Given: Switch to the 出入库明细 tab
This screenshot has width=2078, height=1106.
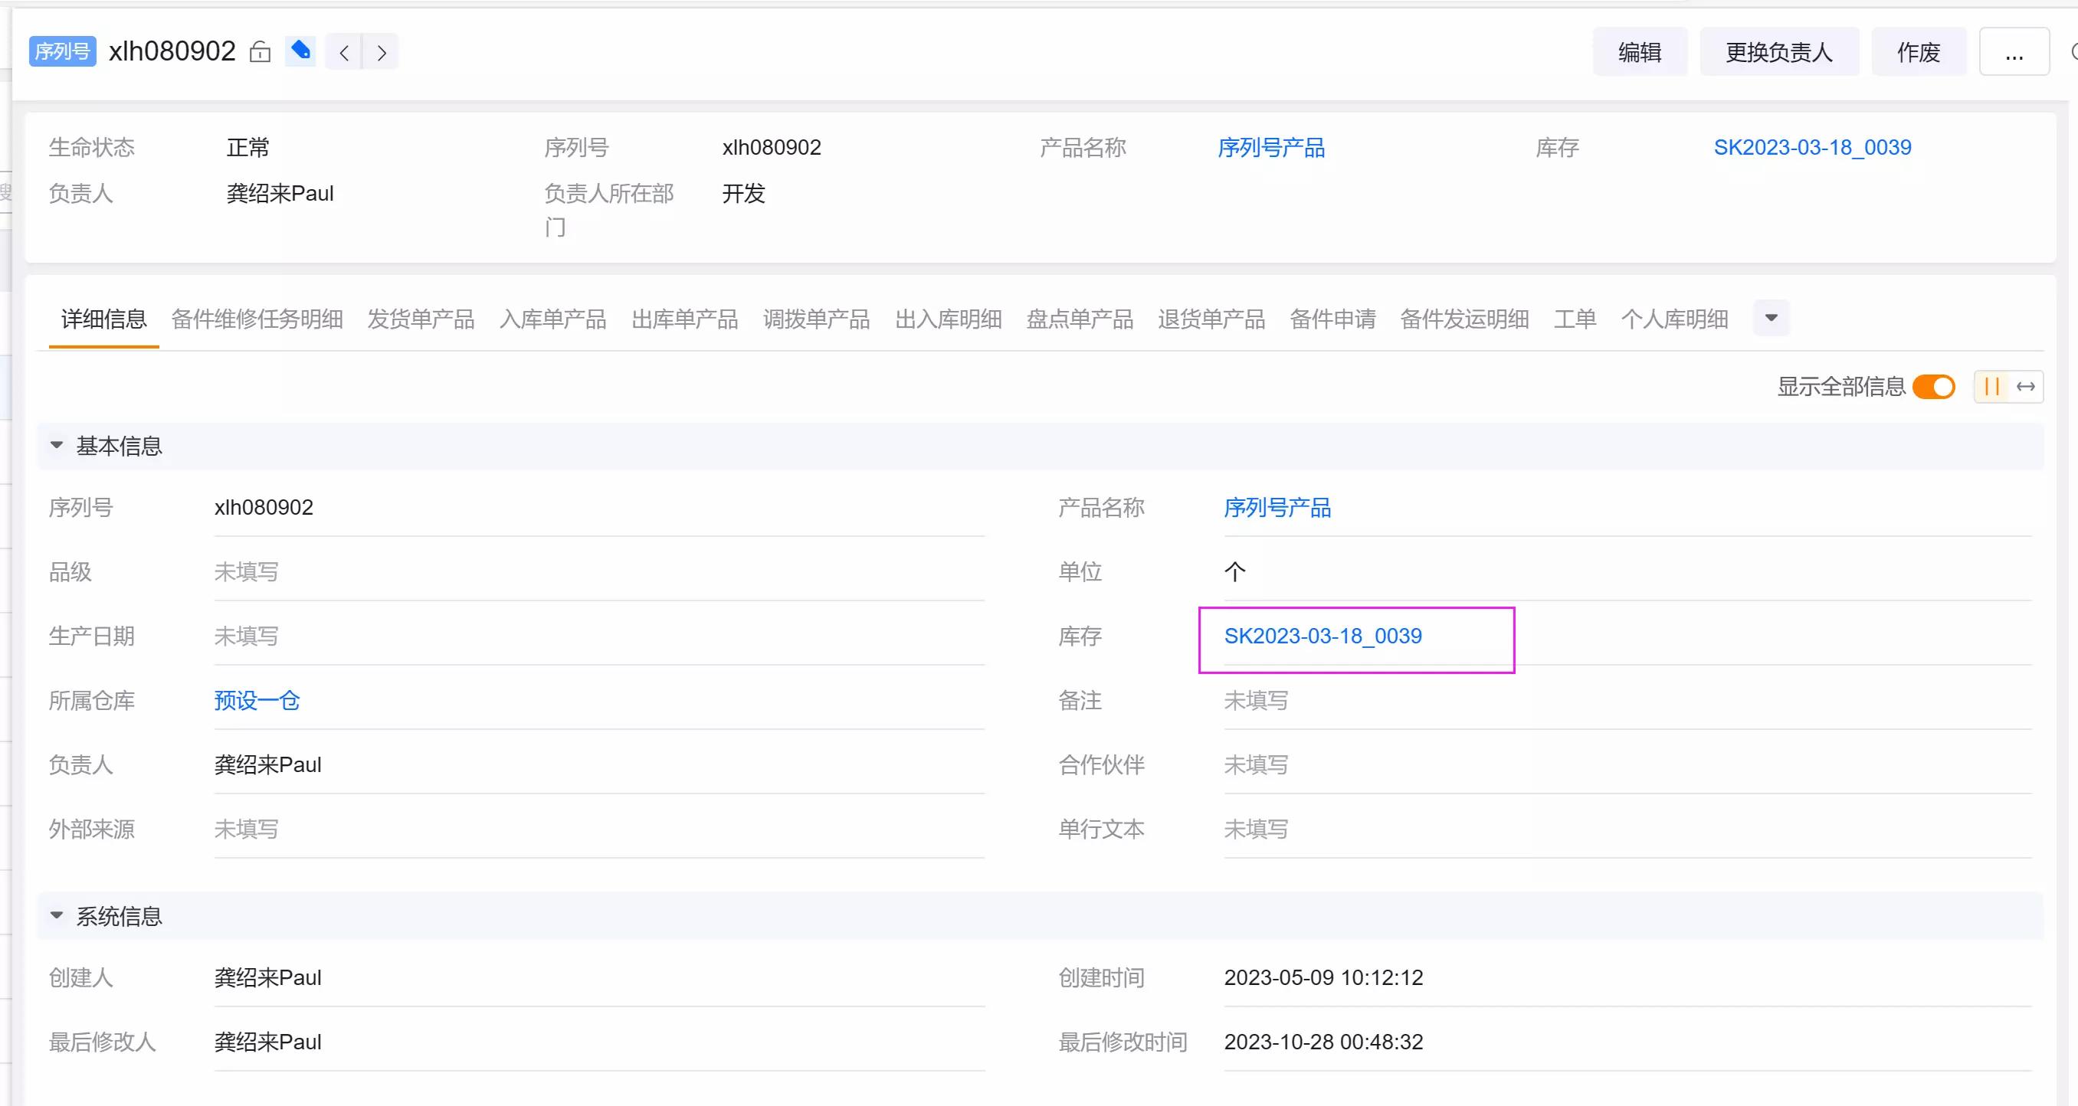Looking at the screenshot, I should tap(948, 319).
